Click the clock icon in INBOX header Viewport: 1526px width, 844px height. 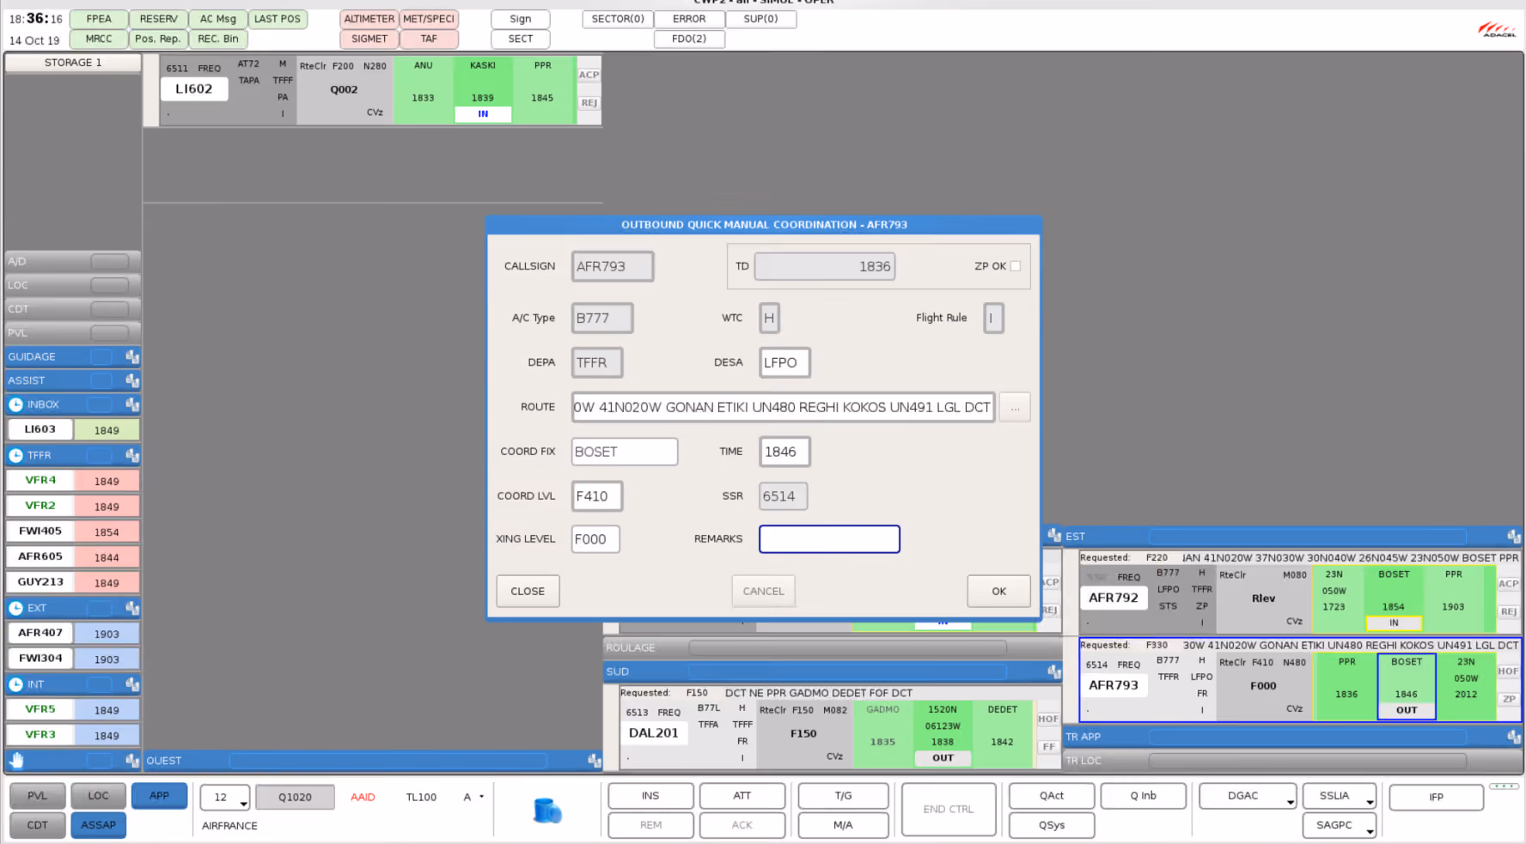tap(15, 404)
